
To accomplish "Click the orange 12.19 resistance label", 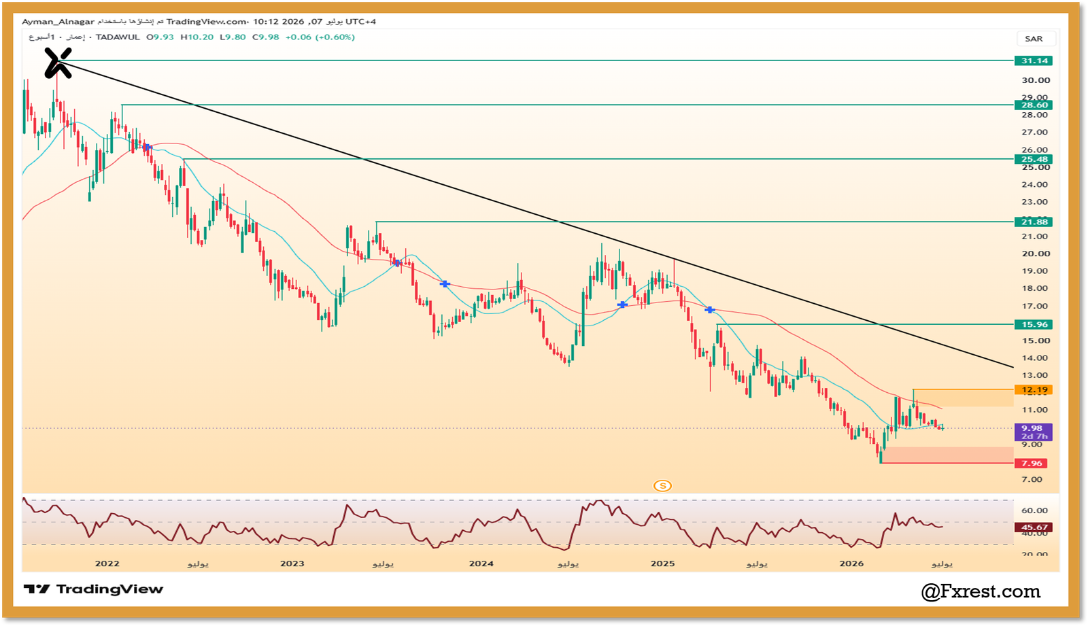I will tap(1034, 389).
